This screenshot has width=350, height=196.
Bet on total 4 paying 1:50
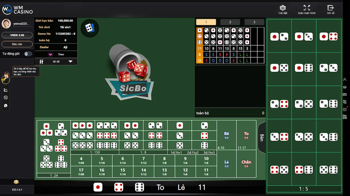click(81, 160)
